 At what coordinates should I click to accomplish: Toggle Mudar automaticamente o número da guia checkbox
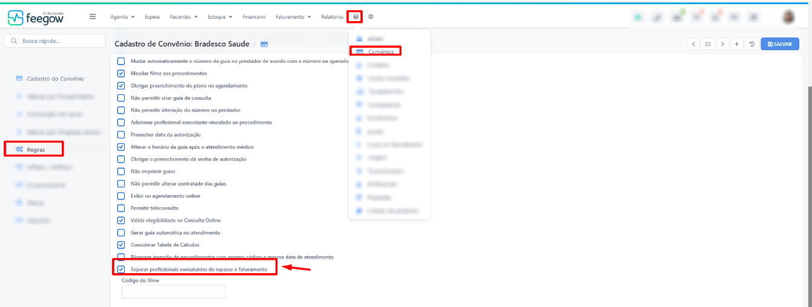pyautogui.click(x=121, y=61)
